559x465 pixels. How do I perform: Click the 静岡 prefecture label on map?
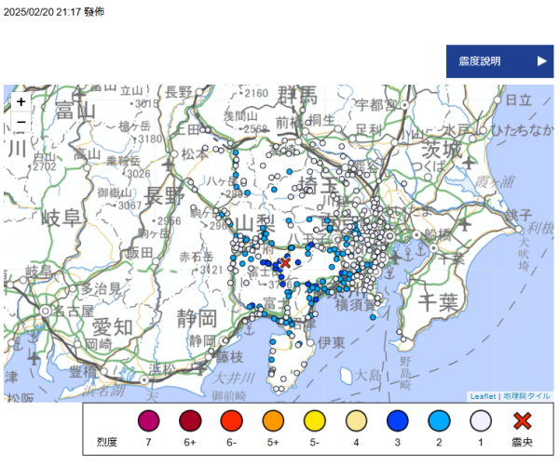197,319
